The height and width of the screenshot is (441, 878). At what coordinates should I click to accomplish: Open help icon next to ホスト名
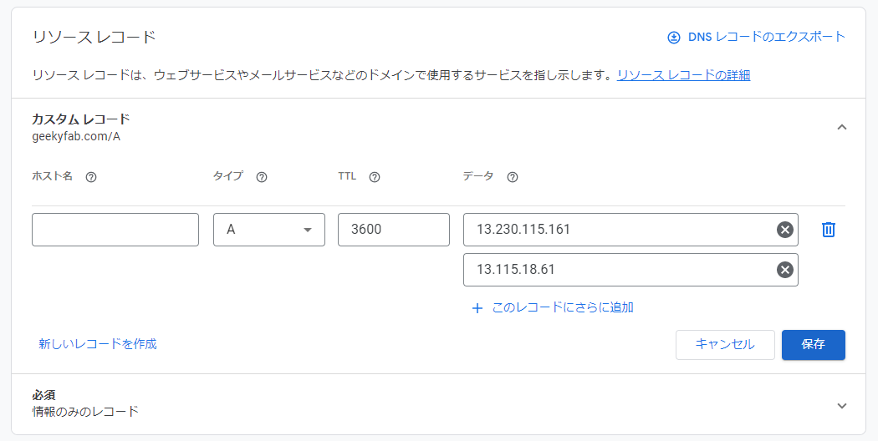coord(91,177)
